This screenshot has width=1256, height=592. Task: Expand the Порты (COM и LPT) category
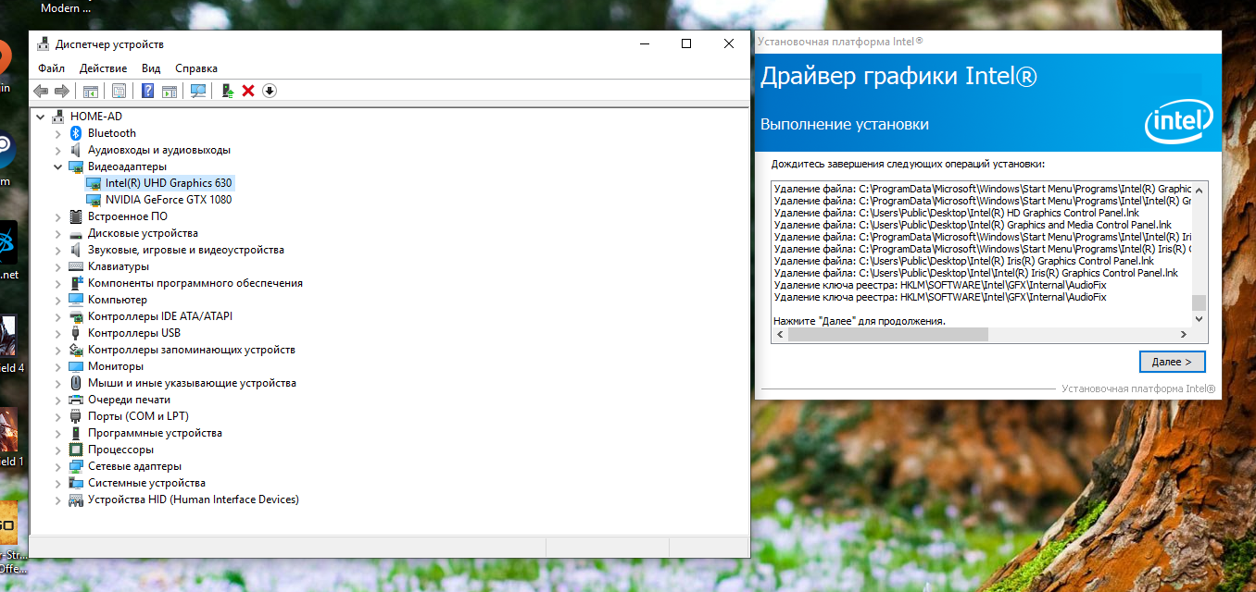coord(58,416)
